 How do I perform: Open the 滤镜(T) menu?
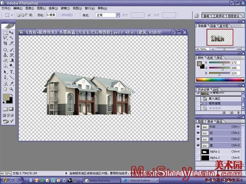point(65,8)
